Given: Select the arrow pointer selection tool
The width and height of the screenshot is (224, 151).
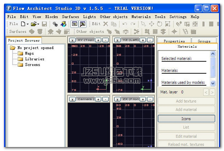Looking at the screenshot, I should (143, 24).
